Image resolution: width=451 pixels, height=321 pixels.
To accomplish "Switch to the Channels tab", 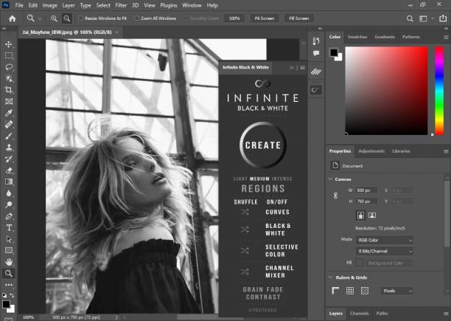I will (359, 314).
